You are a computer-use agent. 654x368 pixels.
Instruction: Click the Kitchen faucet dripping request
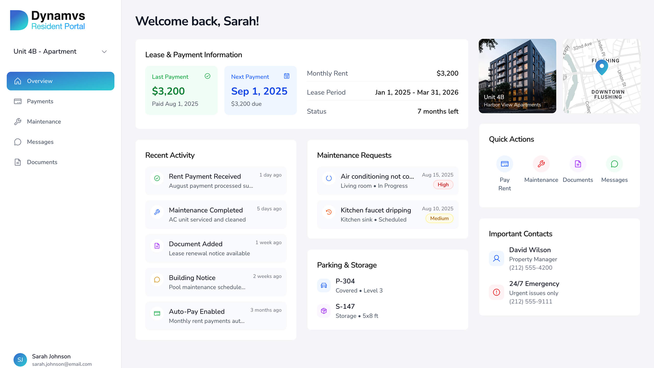click(376, 214)
